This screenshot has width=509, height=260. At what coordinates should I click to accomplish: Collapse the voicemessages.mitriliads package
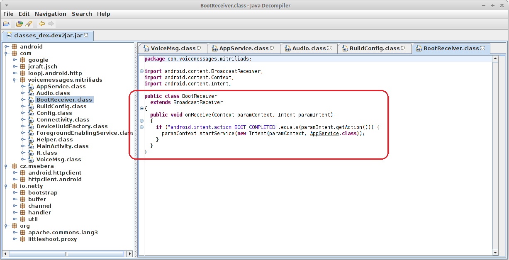(15, 80)
